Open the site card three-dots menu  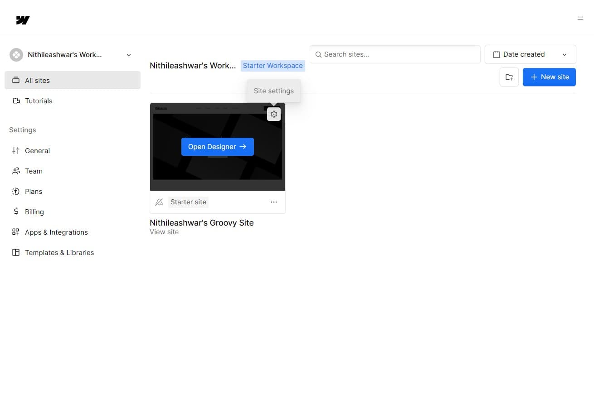[x=274, y=202]
